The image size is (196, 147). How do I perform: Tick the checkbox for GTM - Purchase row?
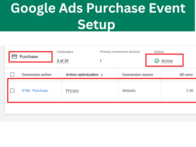12,91
